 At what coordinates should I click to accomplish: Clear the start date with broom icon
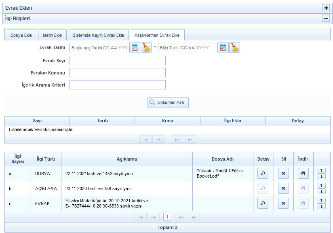coord(146,48)
